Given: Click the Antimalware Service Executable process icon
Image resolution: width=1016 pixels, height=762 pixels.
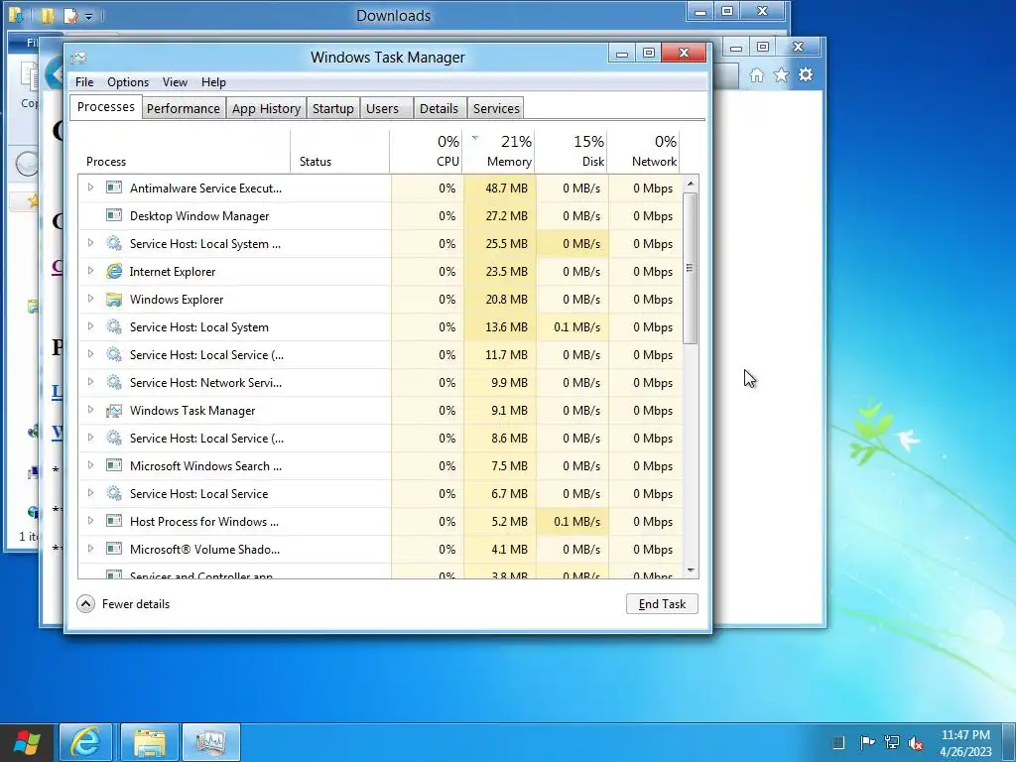Looking at the screenshot, I should point(114,188).
